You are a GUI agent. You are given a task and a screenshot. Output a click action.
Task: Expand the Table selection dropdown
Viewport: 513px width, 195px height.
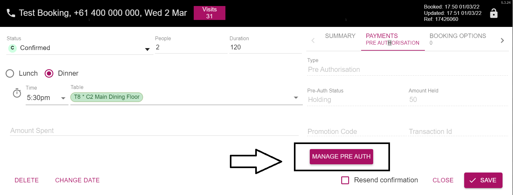point(295,97)
